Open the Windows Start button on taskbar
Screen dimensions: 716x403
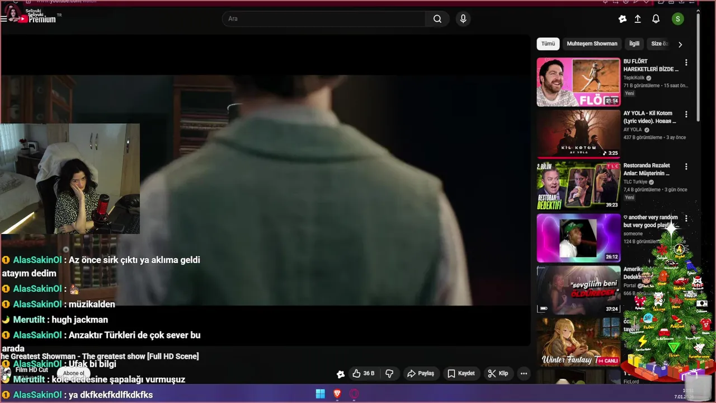click(x=321, y=394)
